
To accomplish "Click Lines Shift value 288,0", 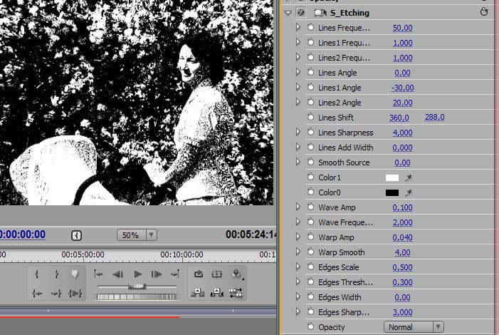I will [x=435, y=118].
